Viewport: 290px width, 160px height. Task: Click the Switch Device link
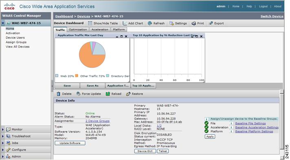pyautogui.click(x=272, y=16)
